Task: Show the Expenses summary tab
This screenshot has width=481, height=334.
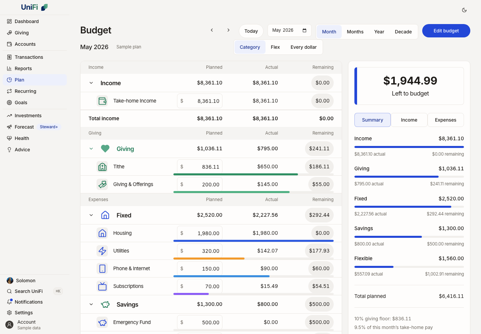Action: [x=446, y=120]
